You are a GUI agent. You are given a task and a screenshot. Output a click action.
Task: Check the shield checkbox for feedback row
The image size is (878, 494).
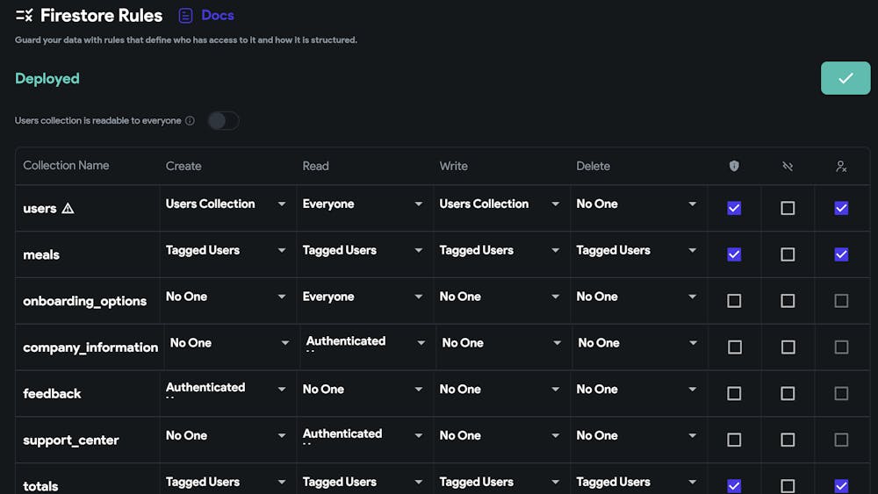point(734,394)
